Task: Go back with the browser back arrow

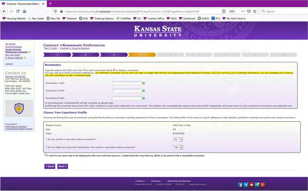Action: click(4, 11)
